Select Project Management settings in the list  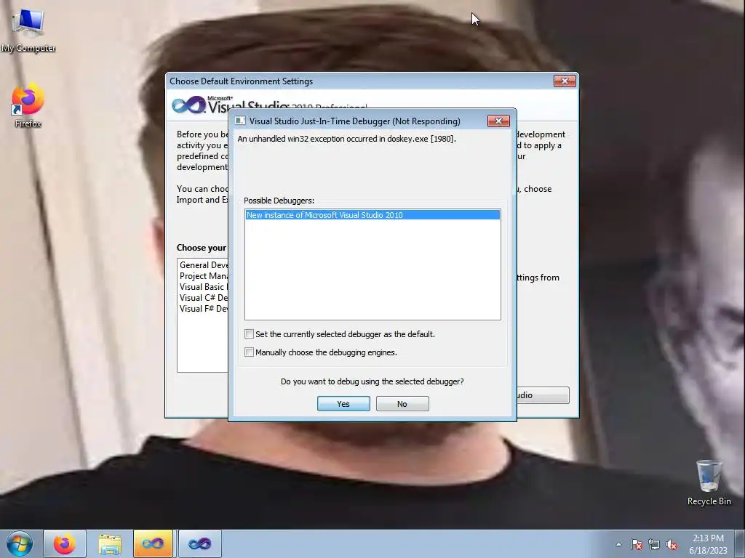point(204,276)
